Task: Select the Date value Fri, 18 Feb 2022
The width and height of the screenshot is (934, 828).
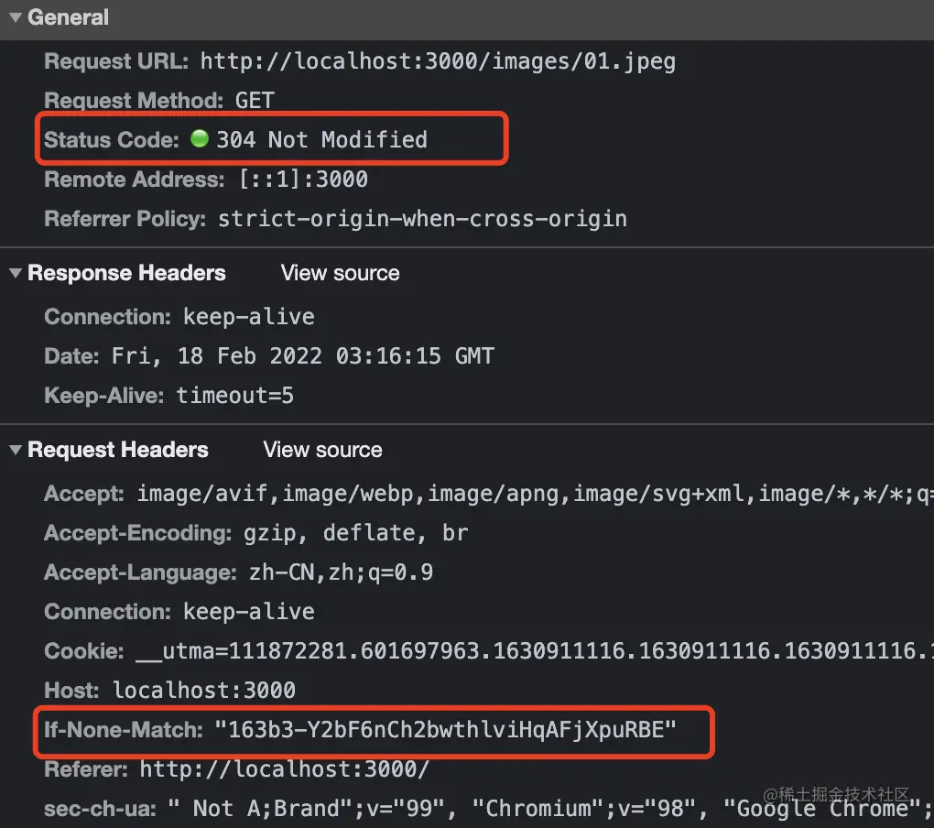Action: pyautogui.click(x=303, y=355)
